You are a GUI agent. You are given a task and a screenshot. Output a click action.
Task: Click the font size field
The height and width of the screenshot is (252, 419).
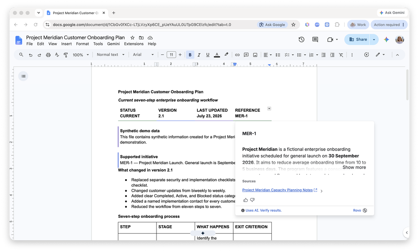(x=171, y=55)
